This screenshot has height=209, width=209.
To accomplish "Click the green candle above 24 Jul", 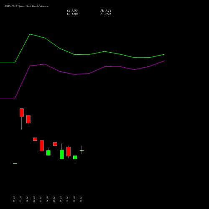I will click(x=48, y=153).
